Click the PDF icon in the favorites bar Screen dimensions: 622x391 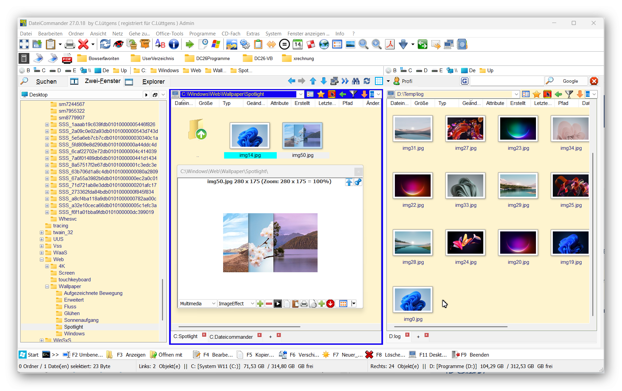coord(67,59)
